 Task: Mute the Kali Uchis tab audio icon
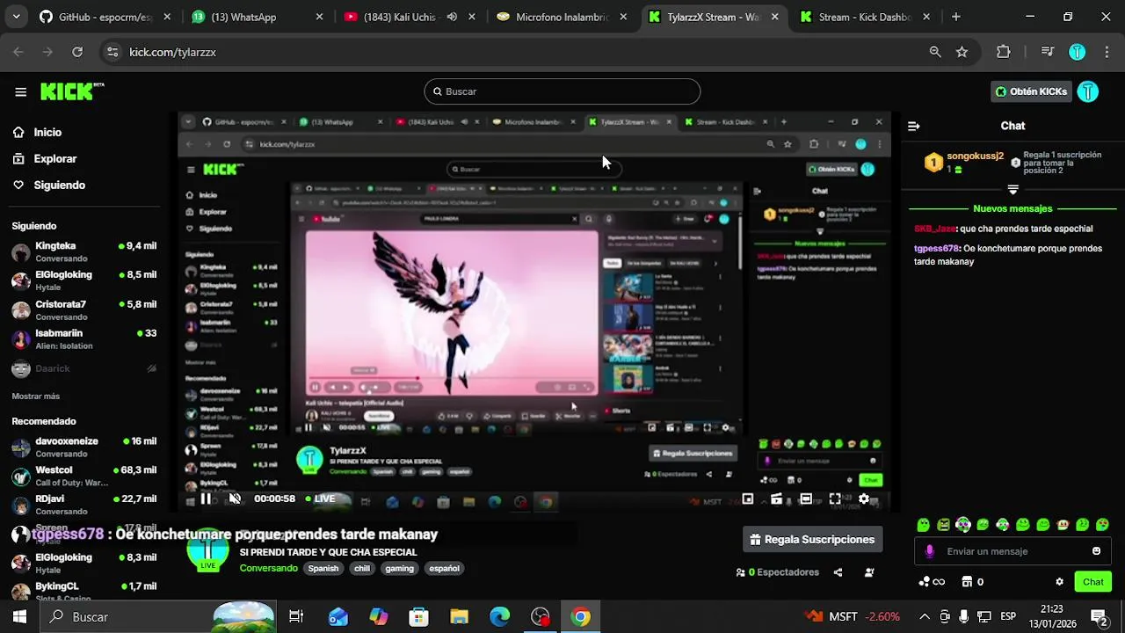tap(452, 17)
